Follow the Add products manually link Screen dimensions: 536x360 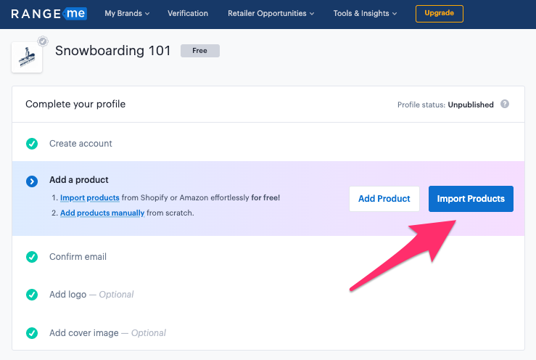pos(102,213)
